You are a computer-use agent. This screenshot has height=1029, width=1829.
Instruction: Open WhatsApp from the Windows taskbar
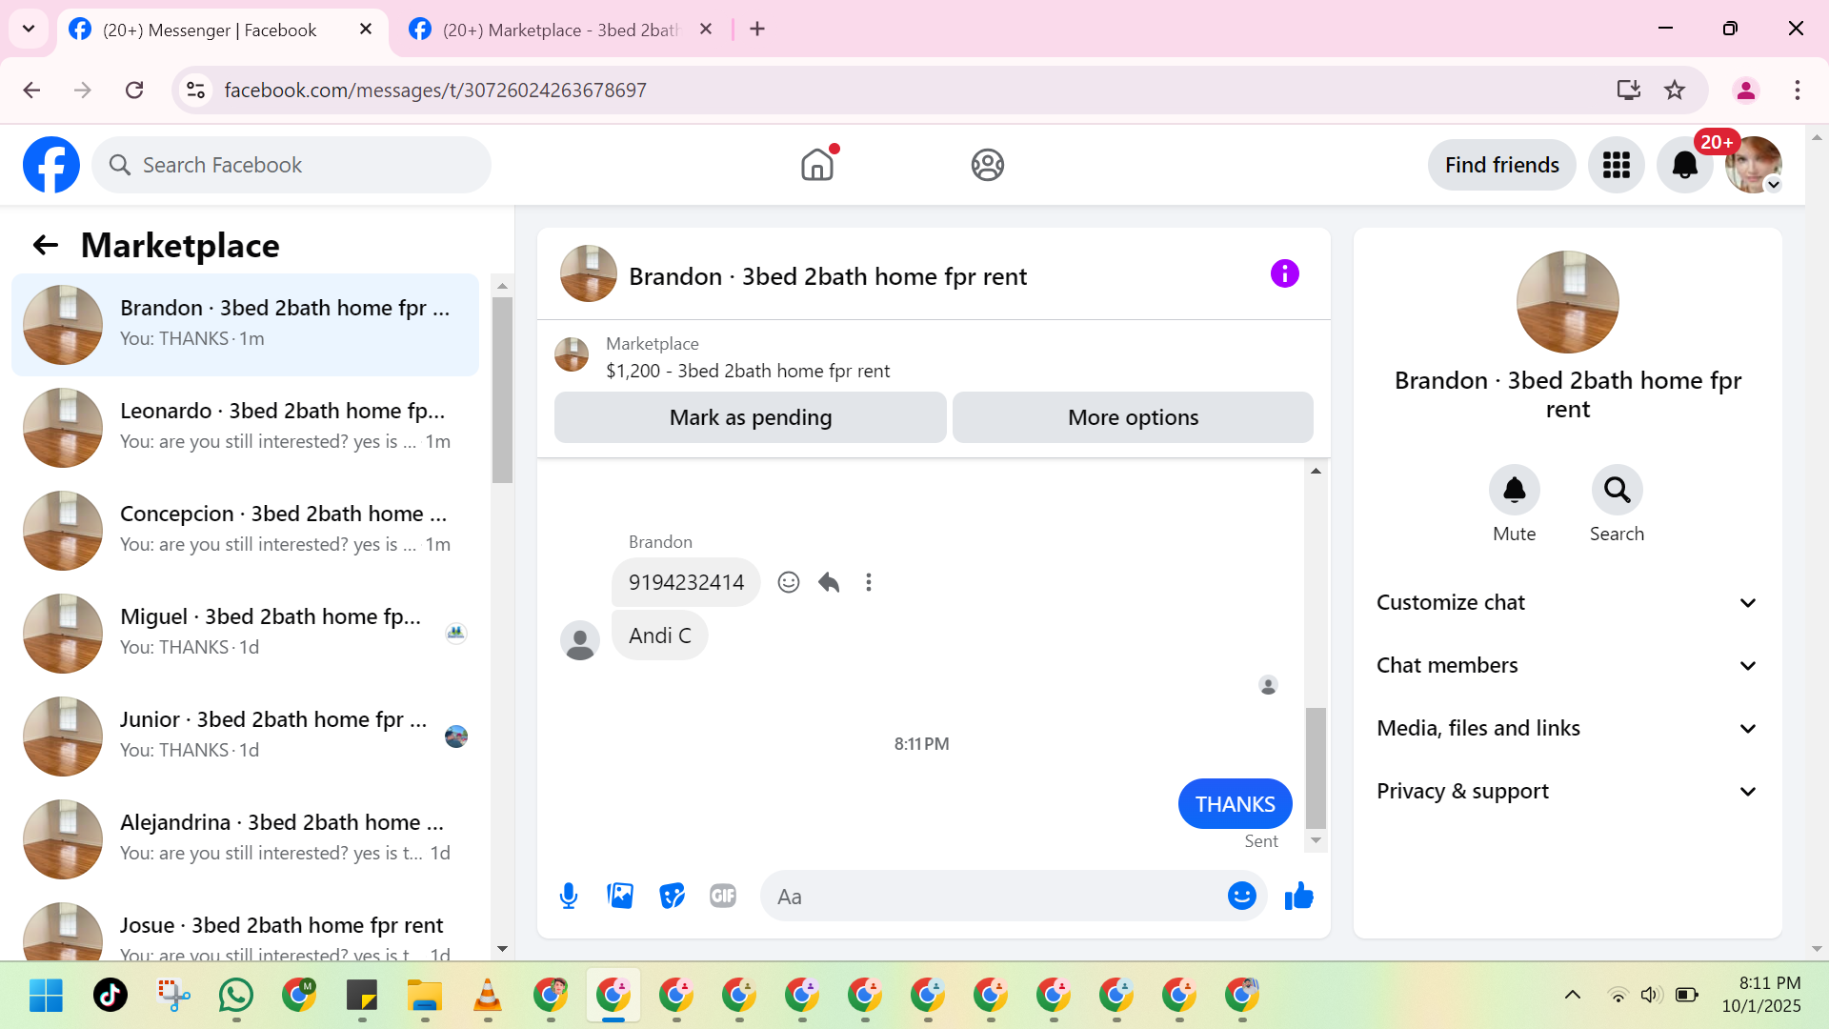[236, 996]
